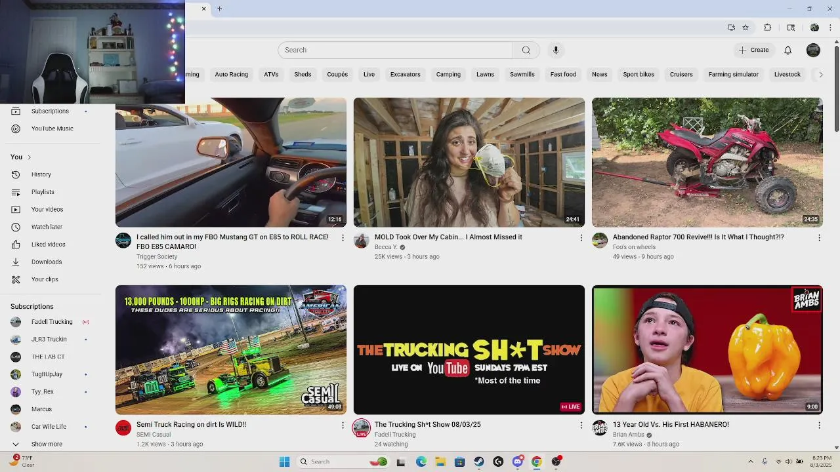Image resolution: width=840 pixels, height=472 pixels.
Task: Open Mustang GT roll race video thumbnail
Action: coord(231,163)
